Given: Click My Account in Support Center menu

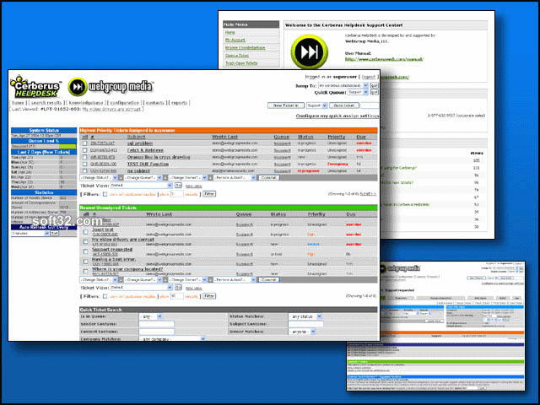Looking at the screenshot, I should pos(235,40).
